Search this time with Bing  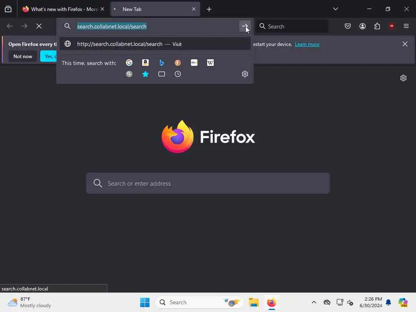162,63
